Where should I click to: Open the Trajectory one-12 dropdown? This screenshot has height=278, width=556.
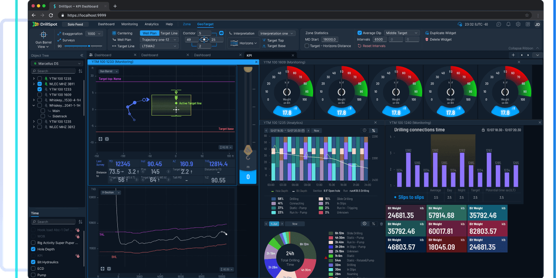(x=158, y=39)
